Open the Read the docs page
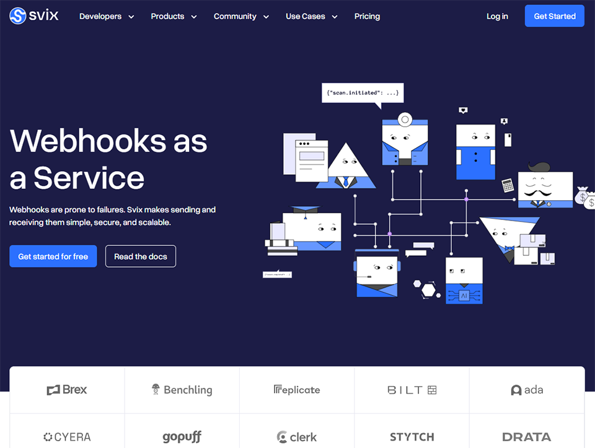 pyautogui.click(x=140, y=256)
